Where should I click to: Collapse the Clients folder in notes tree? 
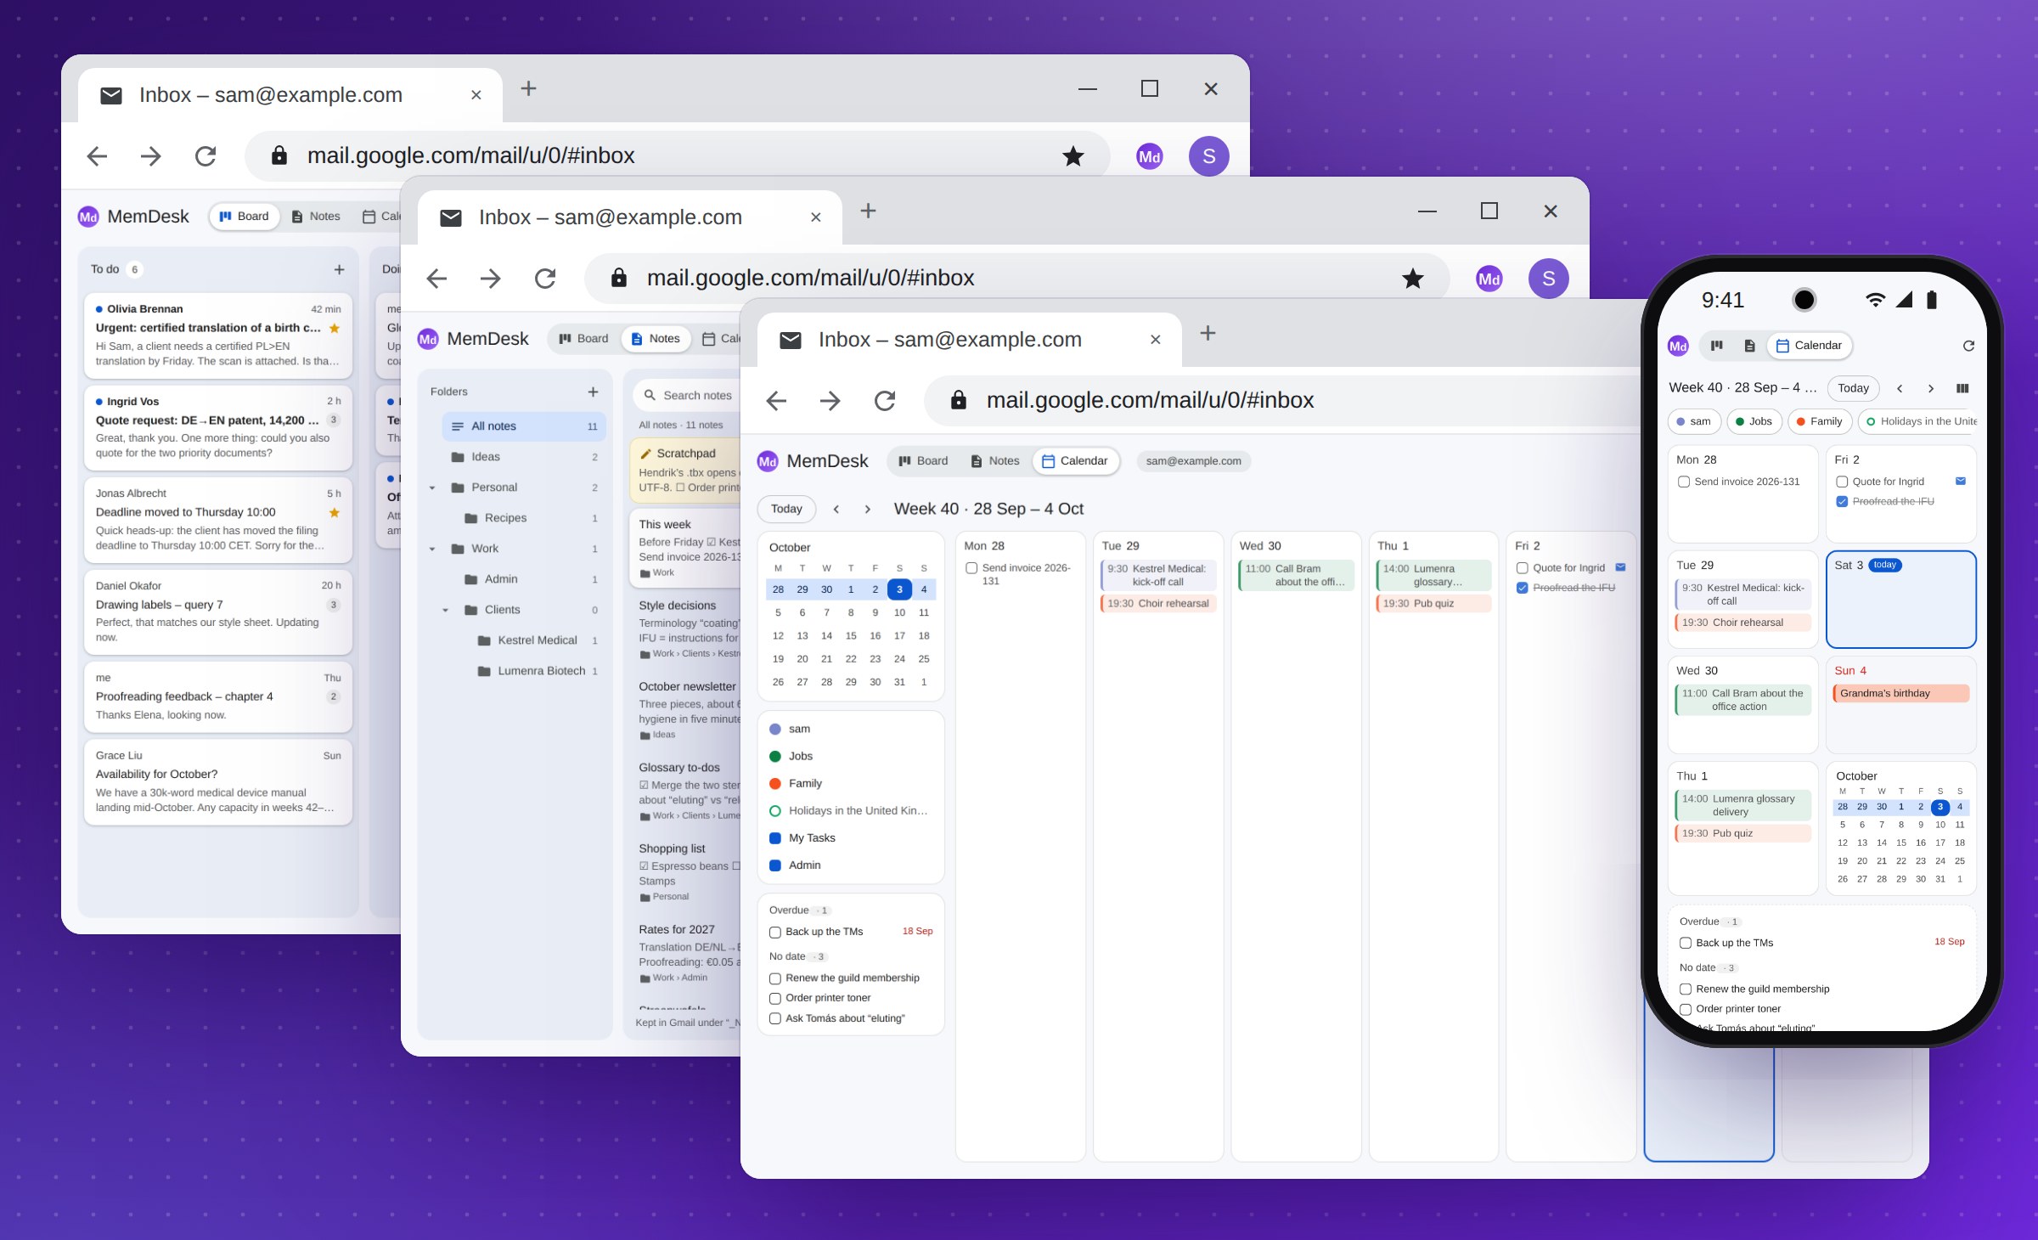(x=446, y=610)
